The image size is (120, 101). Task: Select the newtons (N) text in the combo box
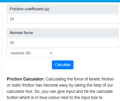pyautogui.click(x=21, y=53)
